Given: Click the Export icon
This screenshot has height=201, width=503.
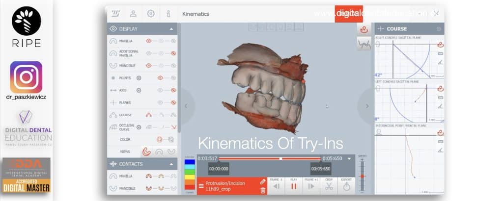Looking at the screenshot, I should pos(346,186).
